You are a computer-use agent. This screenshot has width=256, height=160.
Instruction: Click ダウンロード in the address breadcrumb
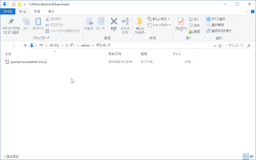[103, 45]
